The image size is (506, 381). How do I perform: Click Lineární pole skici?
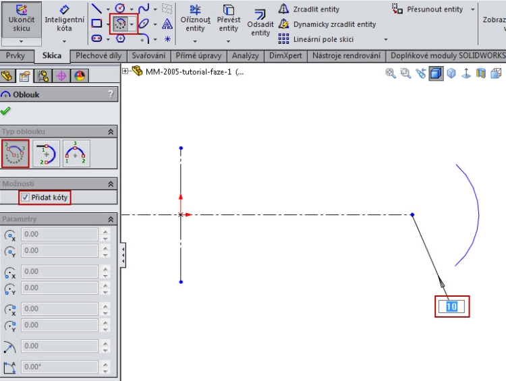click(x=316, y=39)
